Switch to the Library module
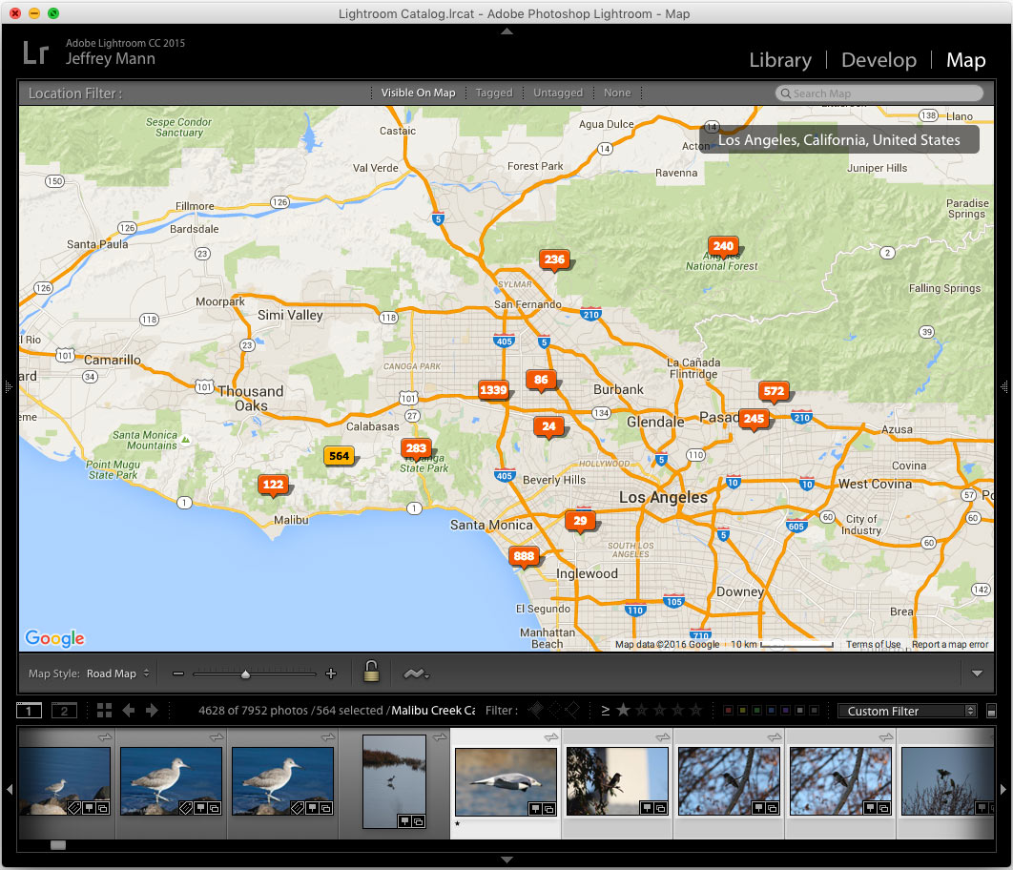This screenshot has width=1013, height=870. [x=779, y=60]
